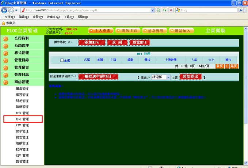Click the icon beside 公司資料 in sidebar
The width and height of the screenshot is (248, 168).
[5, 38]
